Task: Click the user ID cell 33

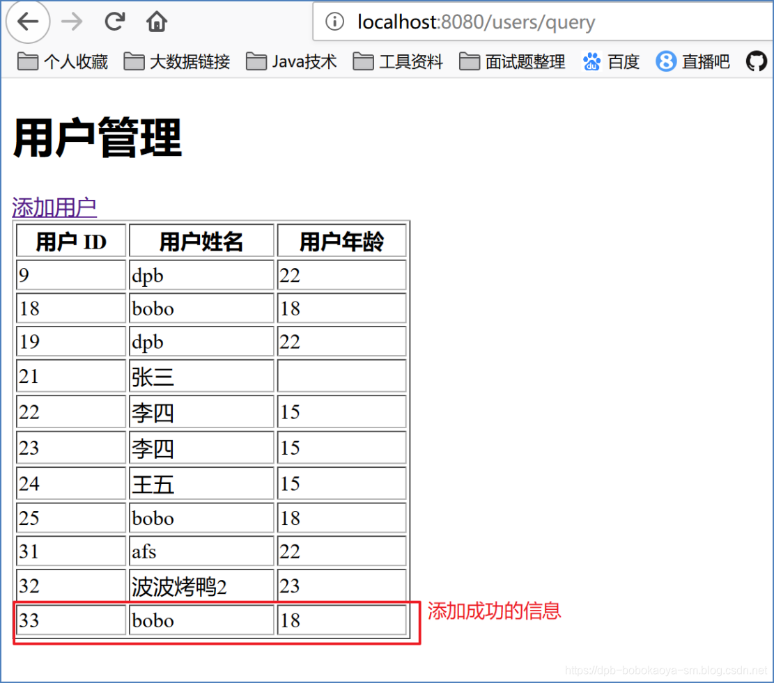Action: (71, 620)
